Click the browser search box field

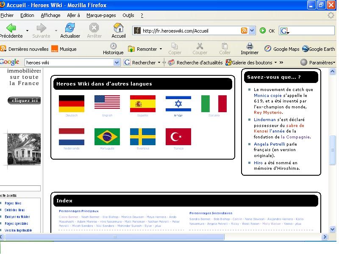pyautogui.click(x=311, y=31)
